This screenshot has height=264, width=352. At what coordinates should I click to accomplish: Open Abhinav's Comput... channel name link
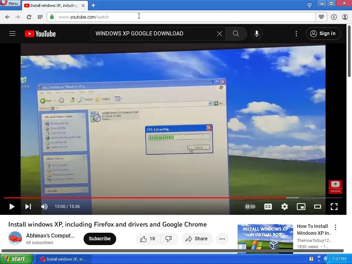click(50, 235)
